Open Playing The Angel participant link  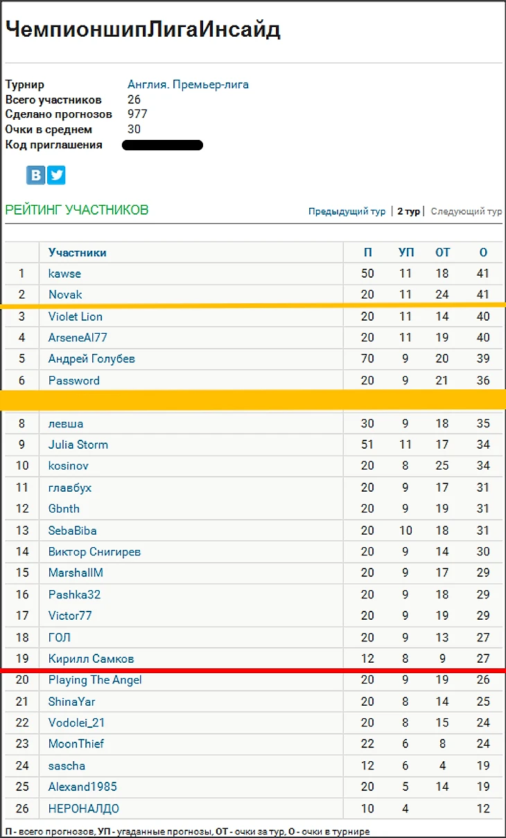click(x=95, y=680)
